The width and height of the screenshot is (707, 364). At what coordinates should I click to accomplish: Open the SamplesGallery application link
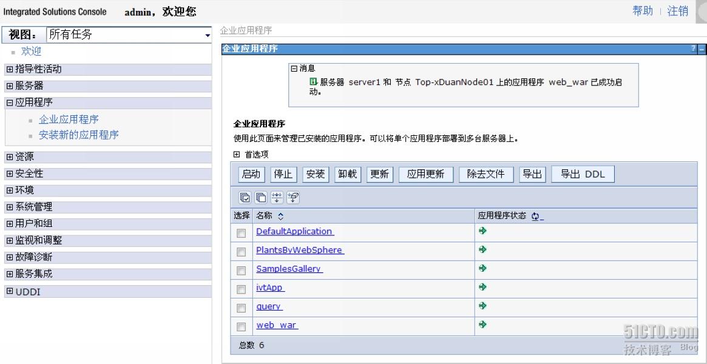click(x=288, y=269)
